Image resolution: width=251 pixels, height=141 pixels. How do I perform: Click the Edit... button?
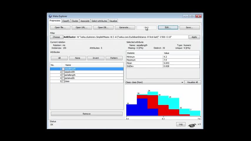[x=168, y=28]
